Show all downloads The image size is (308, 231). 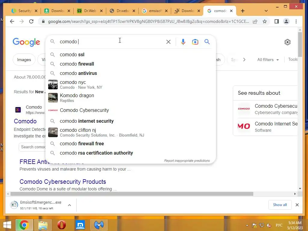[280, 205]
